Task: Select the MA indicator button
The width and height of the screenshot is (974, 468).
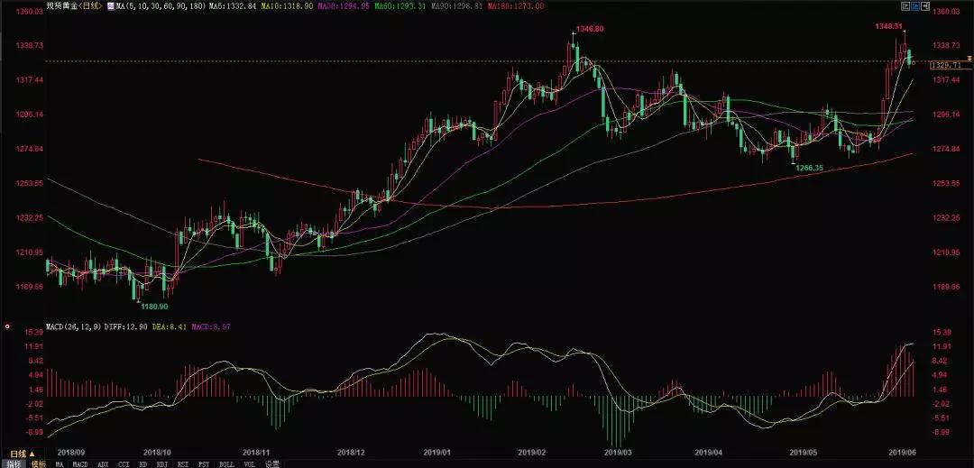Action: (60, 463)
